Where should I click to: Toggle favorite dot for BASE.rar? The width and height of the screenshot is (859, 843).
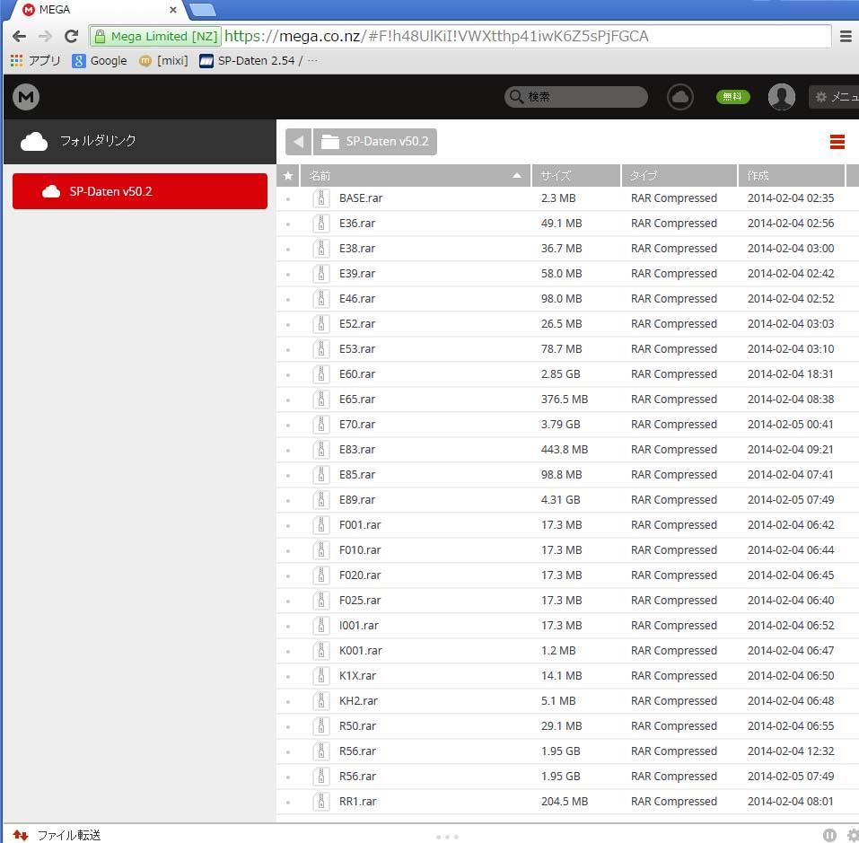point(288,199)
